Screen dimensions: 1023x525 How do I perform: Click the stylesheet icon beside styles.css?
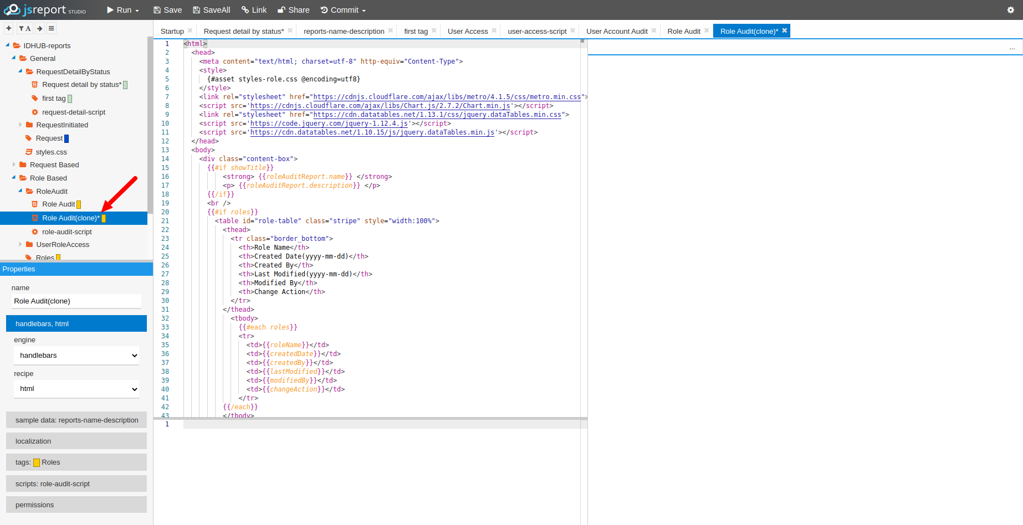(29, 152)
